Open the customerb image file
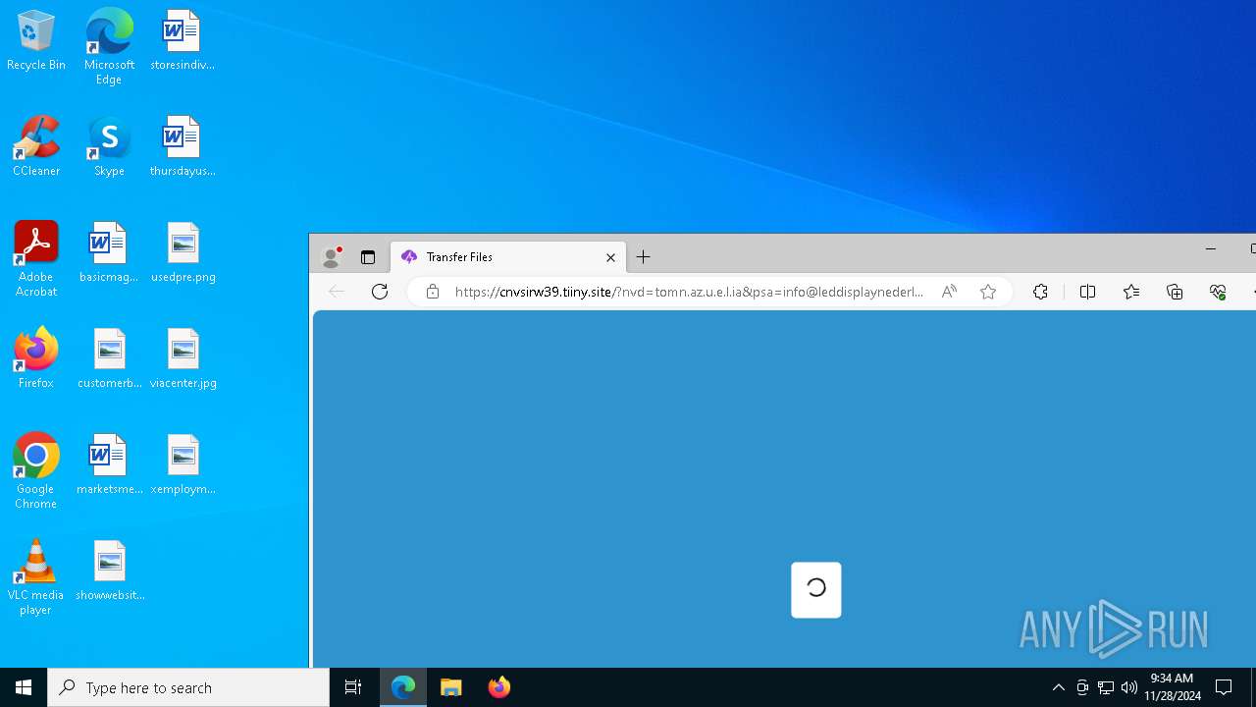1256x707 pixels. pyautogui.click(x=109, y=359)
